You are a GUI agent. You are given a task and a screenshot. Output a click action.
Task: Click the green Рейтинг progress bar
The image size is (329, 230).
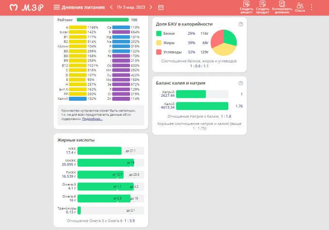pos(102,20)
